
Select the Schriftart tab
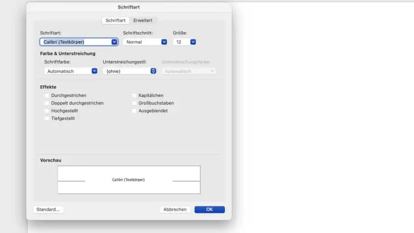pos(115,21)
